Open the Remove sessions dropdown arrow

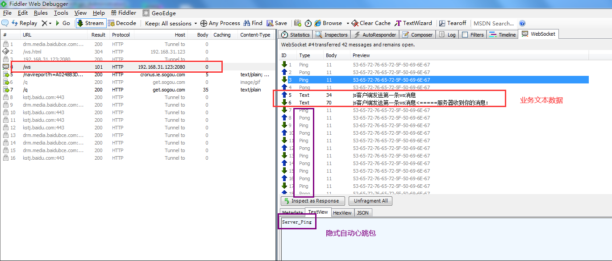tap(50, 23)
